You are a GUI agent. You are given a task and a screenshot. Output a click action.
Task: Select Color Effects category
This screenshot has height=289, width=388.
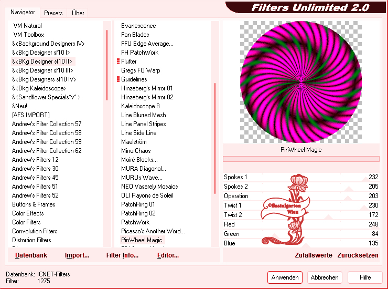tap(28, 213)
